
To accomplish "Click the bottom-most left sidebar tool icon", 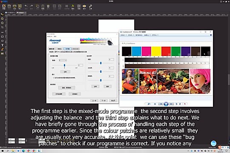I will click(x=2, y=54).
